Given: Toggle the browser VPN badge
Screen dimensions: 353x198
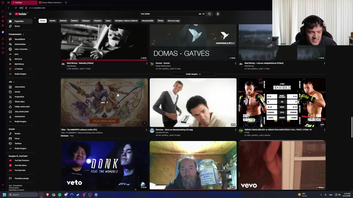Looking at the screenshot, I should [x=21, y=8].
